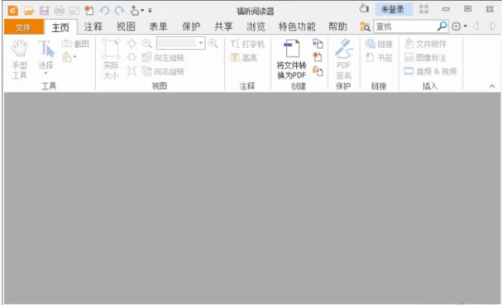Choose the 选择 text selection tool
502x305 pixels.
point(46,57)
